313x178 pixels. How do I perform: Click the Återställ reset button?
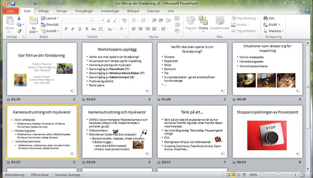[x=50, y=24]
